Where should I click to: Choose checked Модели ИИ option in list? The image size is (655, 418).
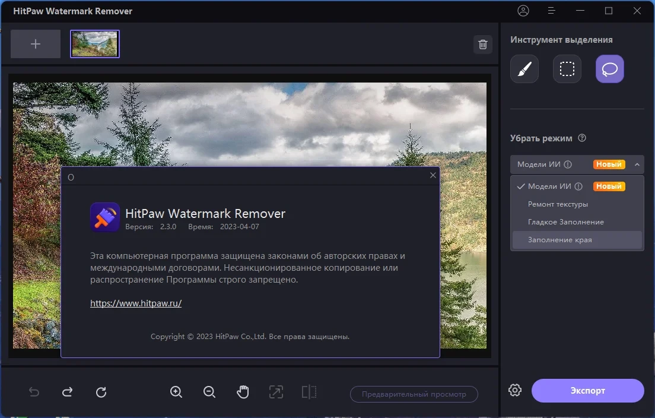577,186
